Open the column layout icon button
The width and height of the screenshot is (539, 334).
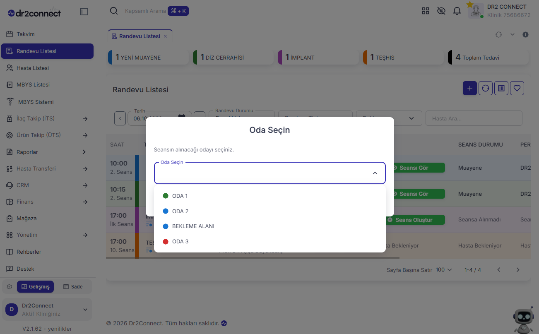[501, 88]
